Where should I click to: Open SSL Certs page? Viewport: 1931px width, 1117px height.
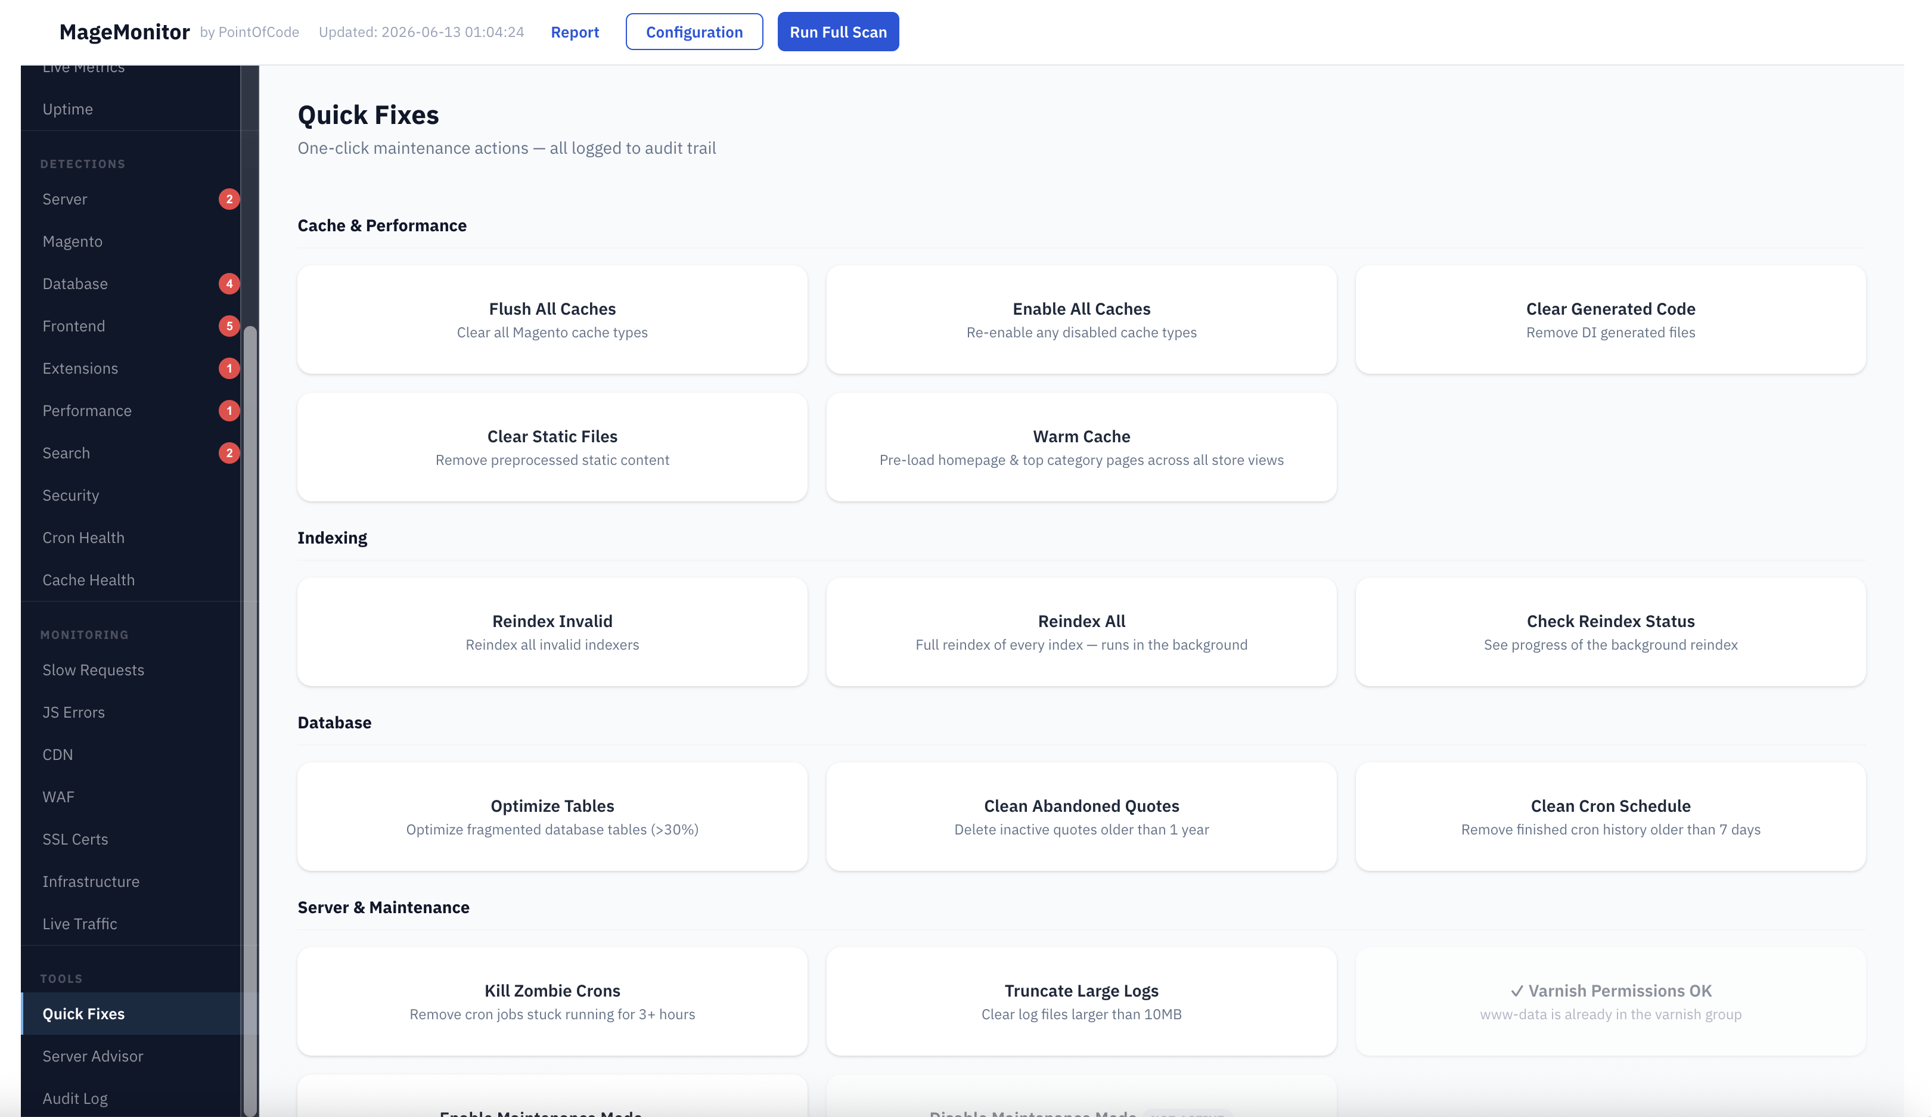point(131,839)
